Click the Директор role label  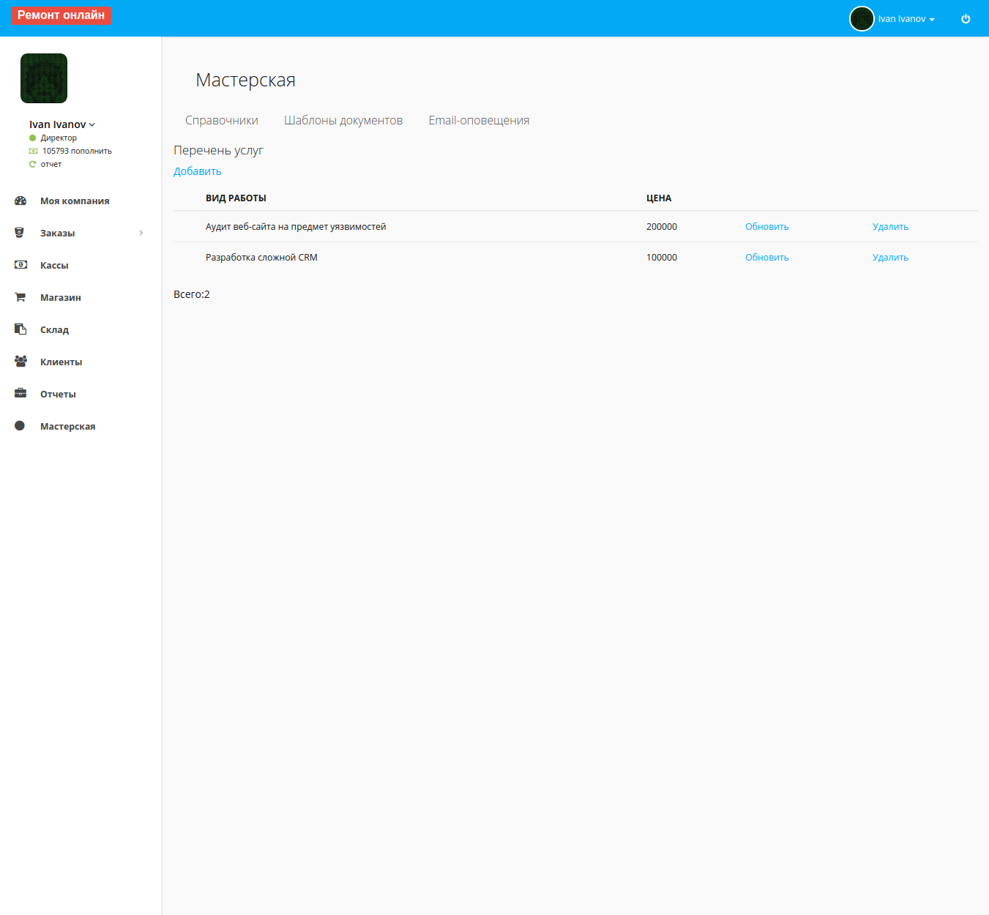pyautogui.click(x=59, y=138)
